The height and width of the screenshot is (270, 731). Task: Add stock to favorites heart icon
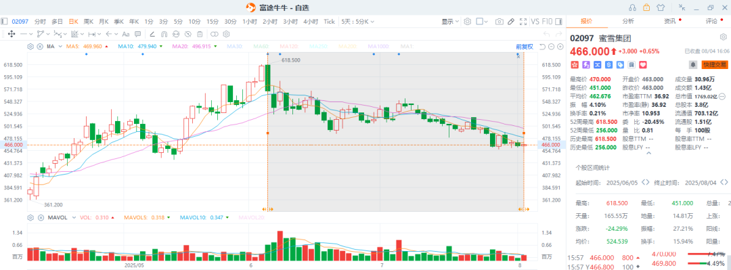point(643,64)
